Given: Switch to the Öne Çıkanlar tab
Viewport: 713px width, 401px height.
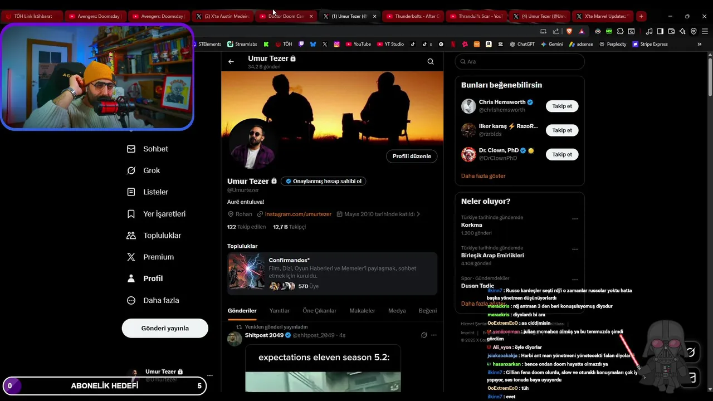Looking at the screenshot, I should tap(319, 311).
